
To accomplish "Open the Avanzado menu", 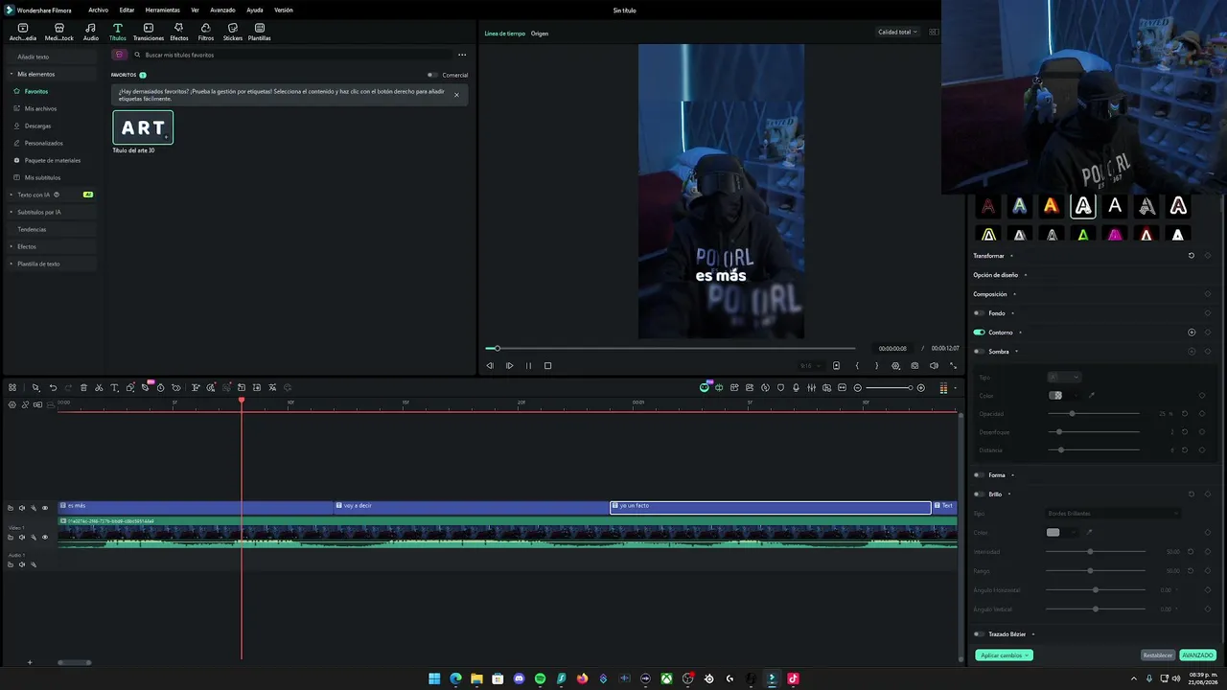I will click(x=222, y=10).
